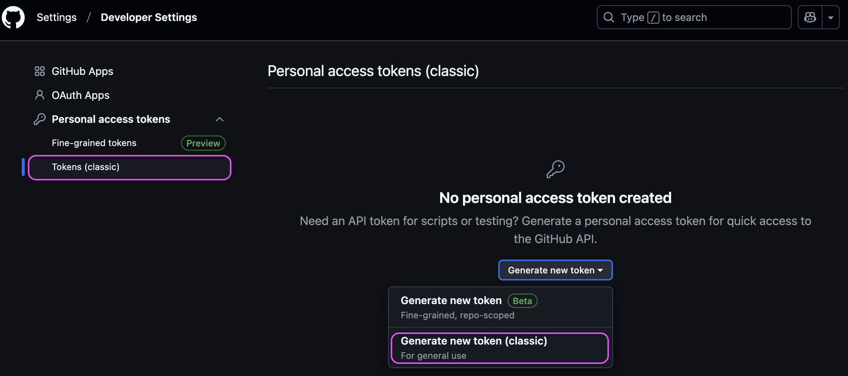
Task: Click the slash shortcut key icon
Action: 653,18
